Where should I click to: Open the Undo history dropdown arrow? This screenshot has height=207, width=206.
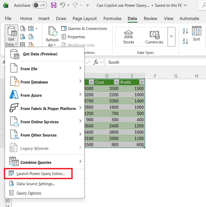pos(68,5)
